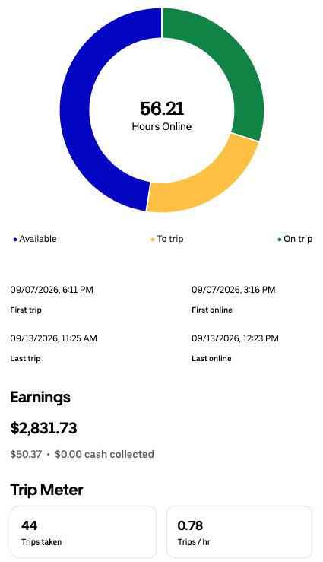323x562 pixels.
Task: Select first trip time 09/07/2026, 6:11 PM
Action: [52, 290]
